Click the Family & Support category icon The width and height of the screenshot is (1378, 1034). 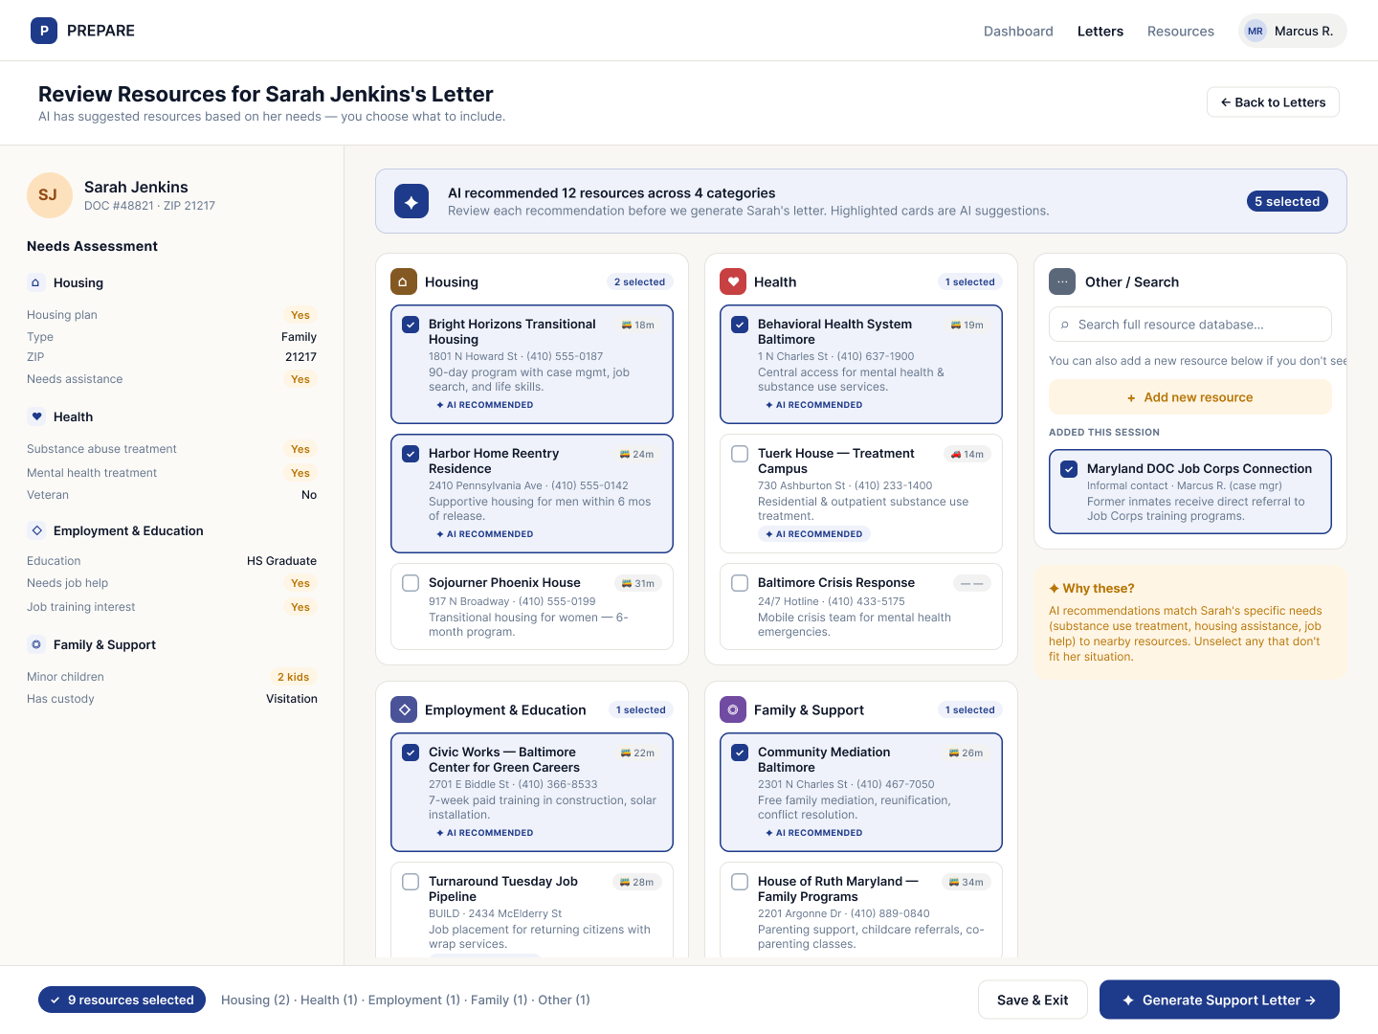coord(732,709)
